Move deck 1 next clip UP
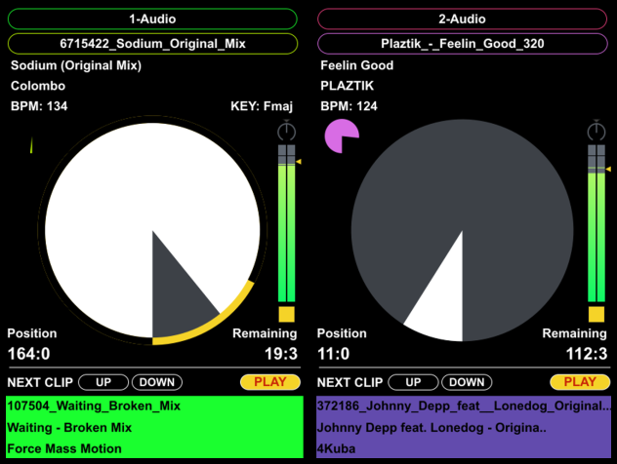Image resolution: width=617 pixels, height=464 pixels. click(x=103, y=382)
